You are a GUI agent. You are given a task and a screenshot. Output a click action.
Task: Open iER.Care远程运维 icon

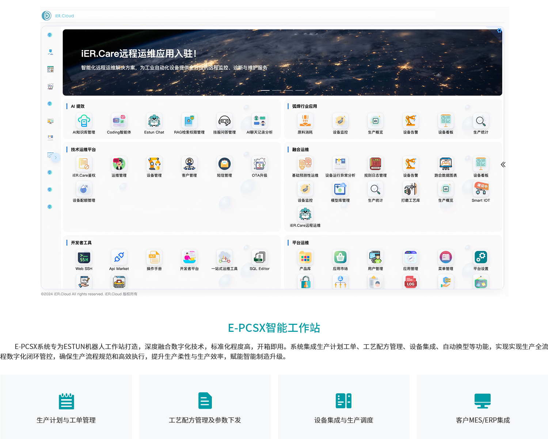click(305, 214)
